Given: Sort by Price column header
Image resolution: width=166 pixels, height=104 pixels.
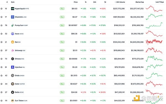Looking at the screenshot, I should point(76,2).
